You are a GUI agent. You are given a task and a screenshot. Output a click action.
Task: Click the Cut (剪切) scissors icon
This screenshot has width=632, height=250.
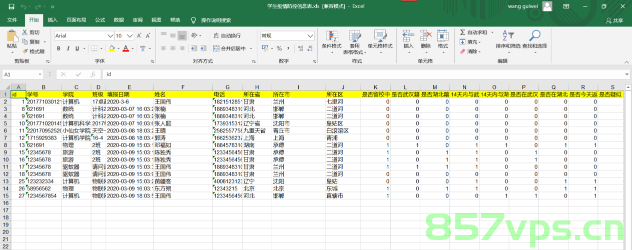[x=25, y=32]
